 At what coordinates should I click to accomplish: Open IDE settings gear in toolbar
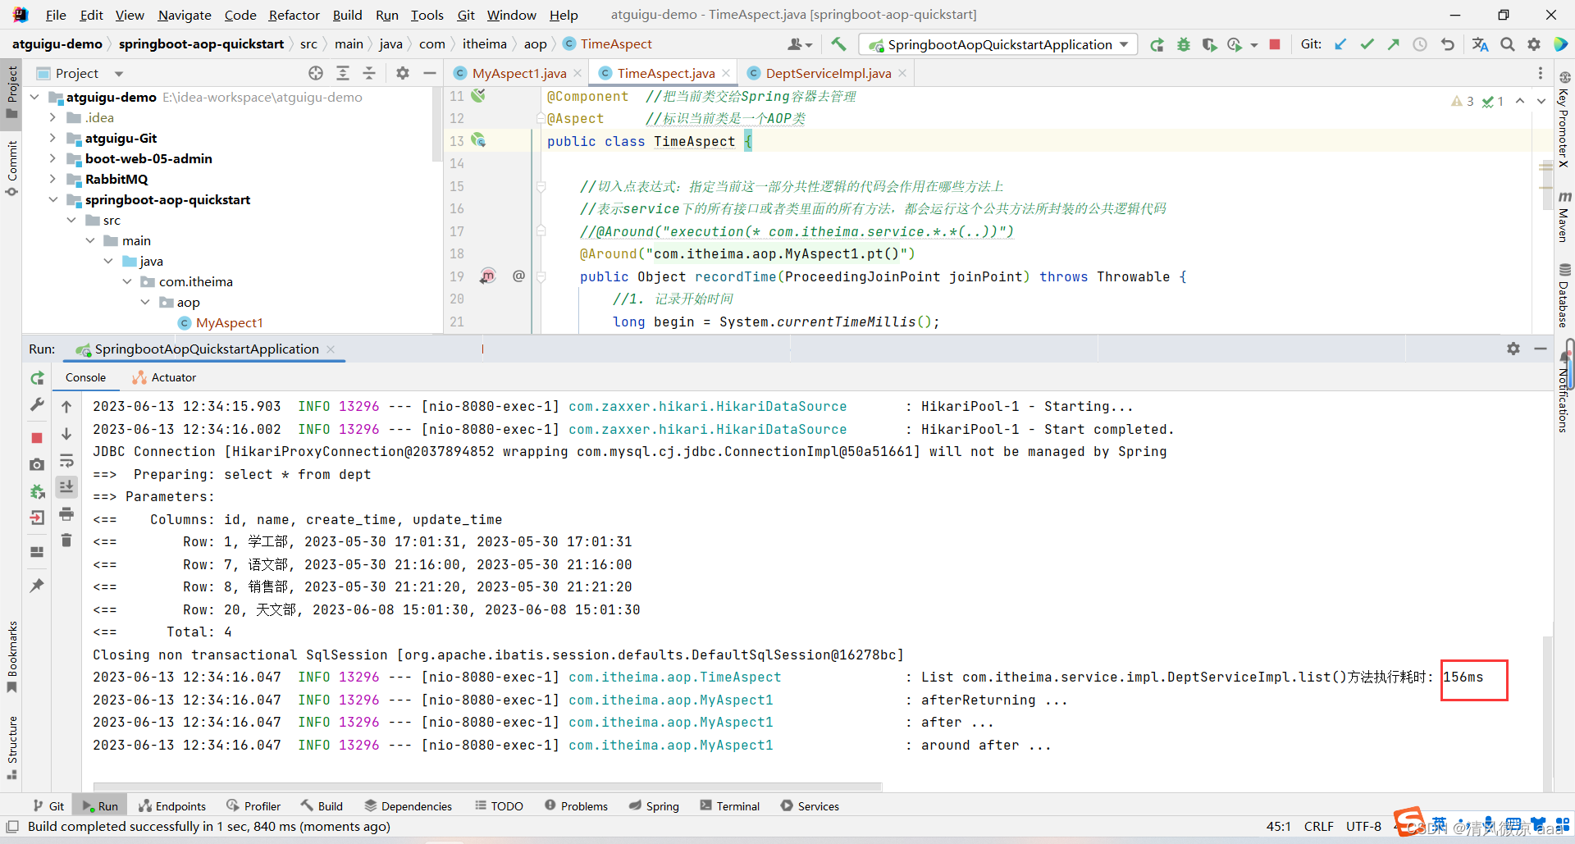1534,44
